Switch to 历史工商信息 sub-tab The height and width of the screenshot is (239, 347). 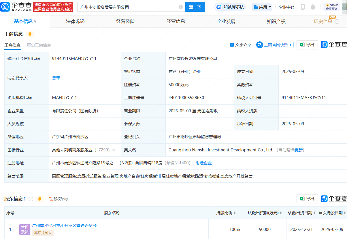click(x=39, y=45)
